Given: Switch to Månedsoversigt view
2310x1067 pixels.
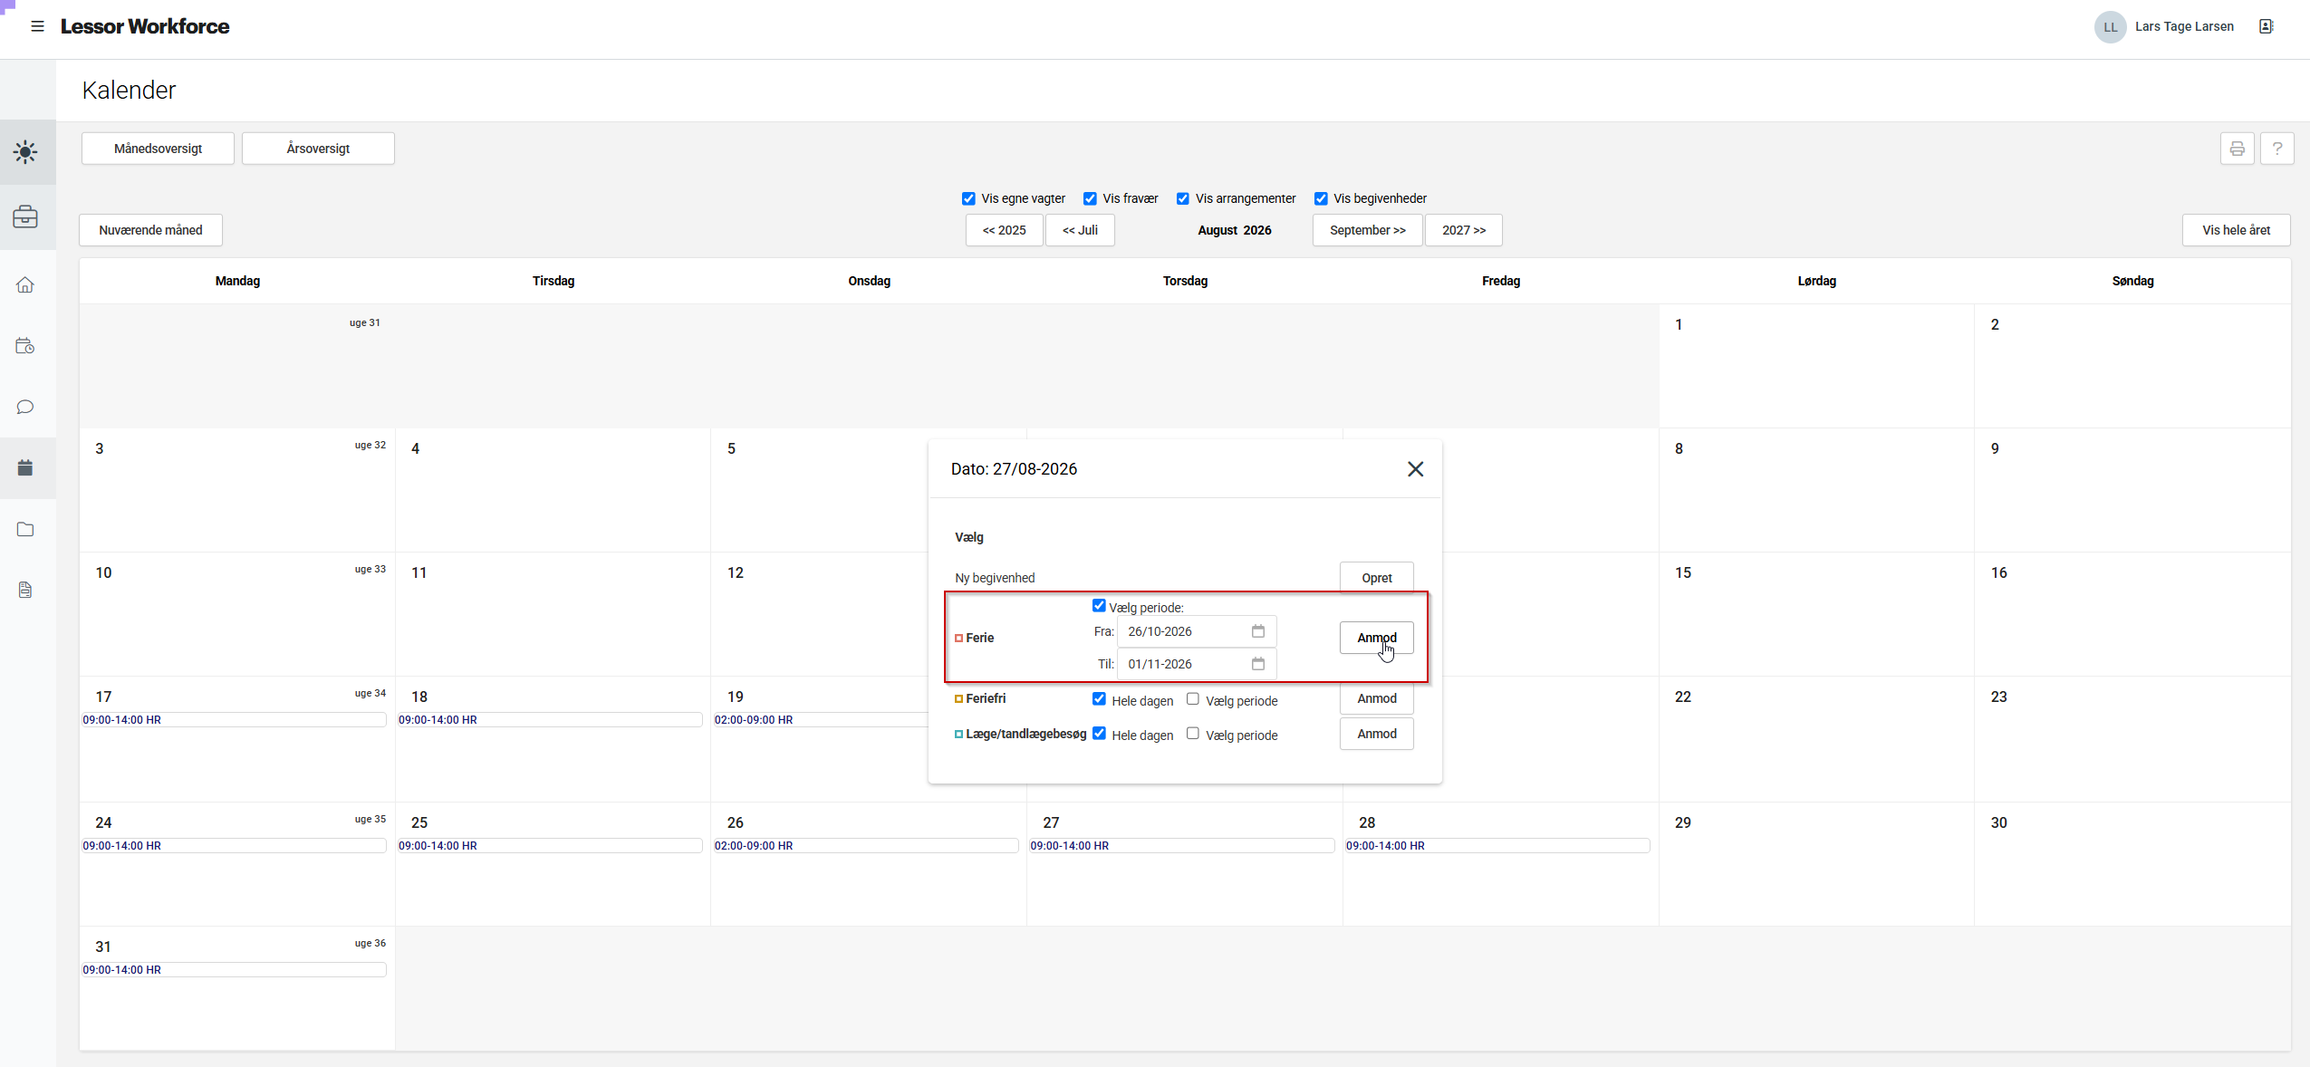Looking at the screenshot, I should tap(158, 149).
